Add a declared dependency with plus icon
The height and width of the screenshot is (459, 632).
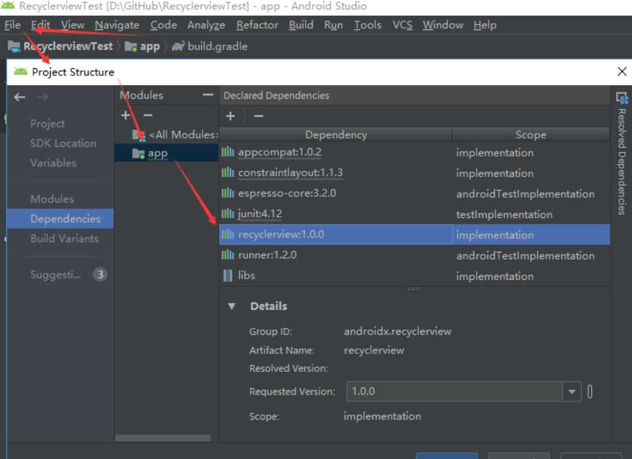click(231, 117)
